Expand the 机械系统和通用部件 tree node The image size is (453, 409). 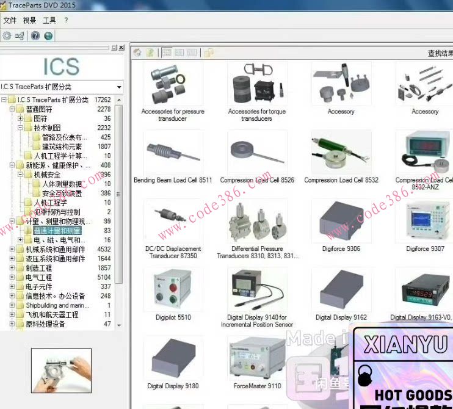coord(12,249)
